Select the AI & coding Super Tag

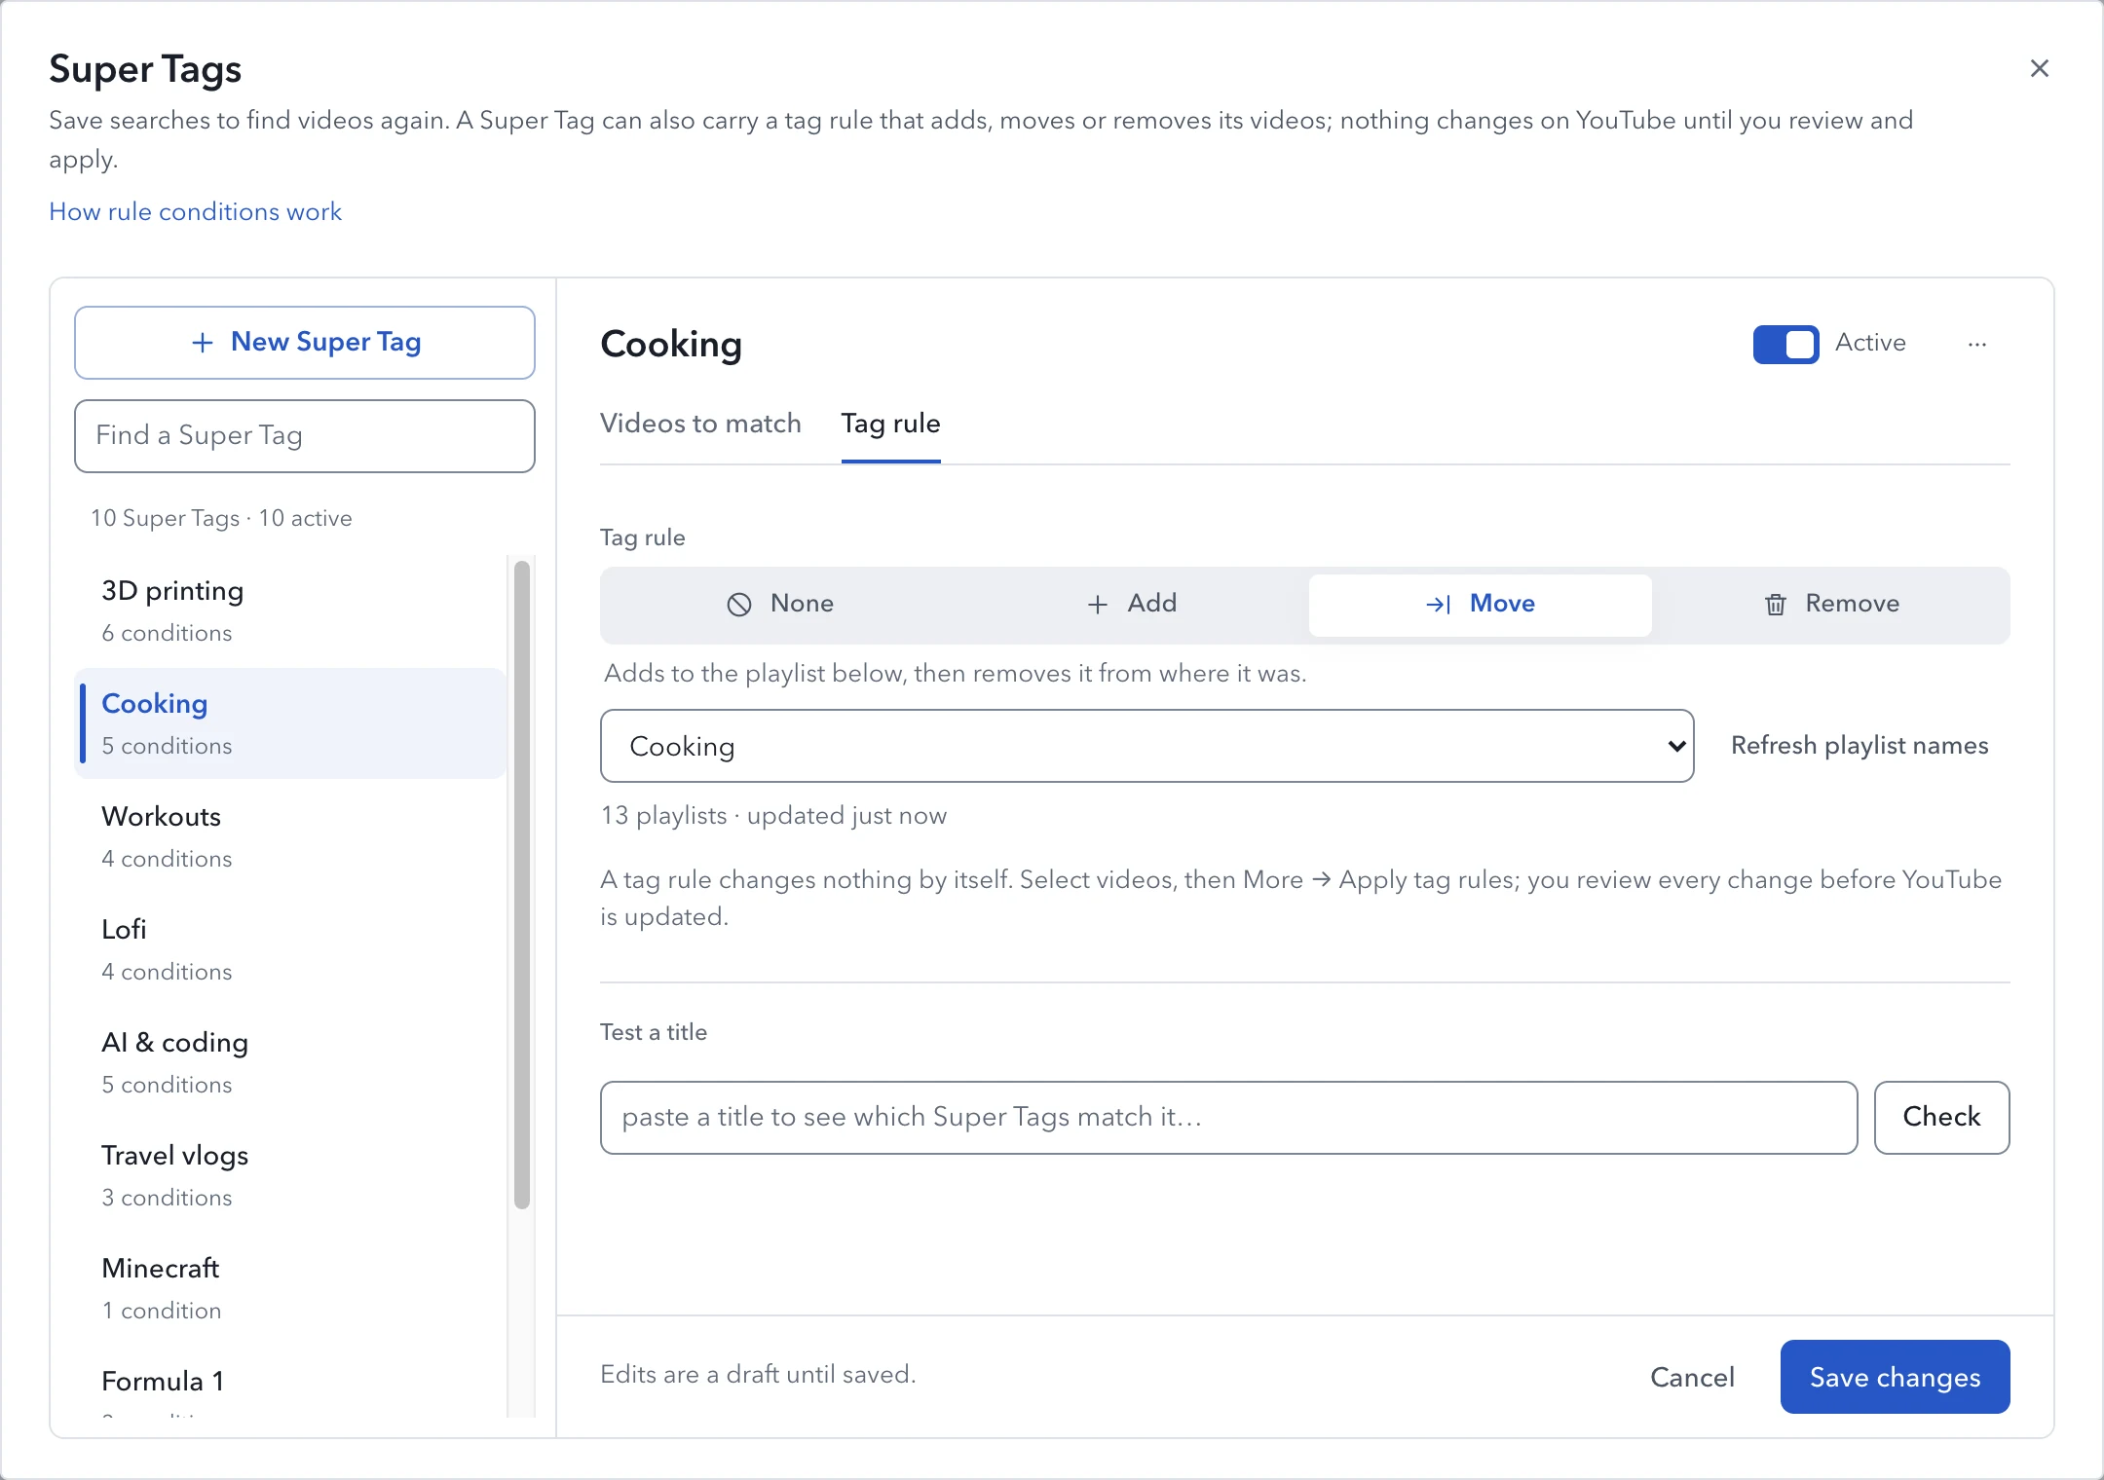290,1062
